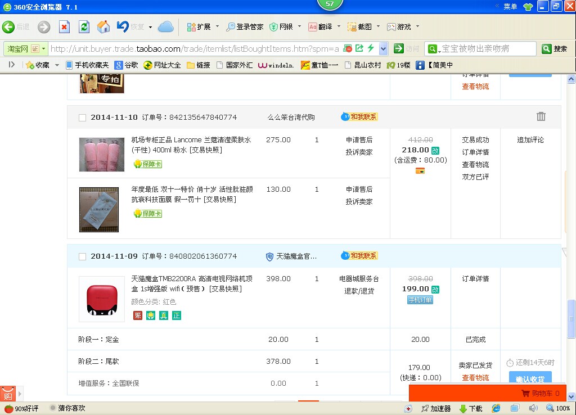Expand the 网银 dropdown arrow

(299, 26)
